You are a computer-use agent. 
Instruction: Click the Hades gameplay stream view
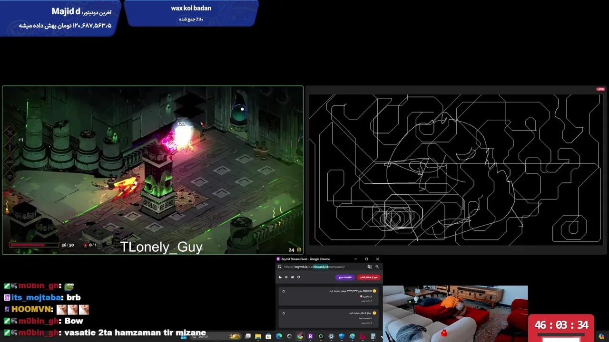153,170
